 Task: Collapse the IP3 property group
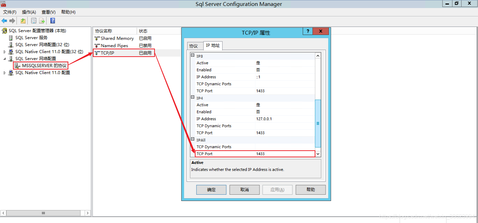pos(192,56)
